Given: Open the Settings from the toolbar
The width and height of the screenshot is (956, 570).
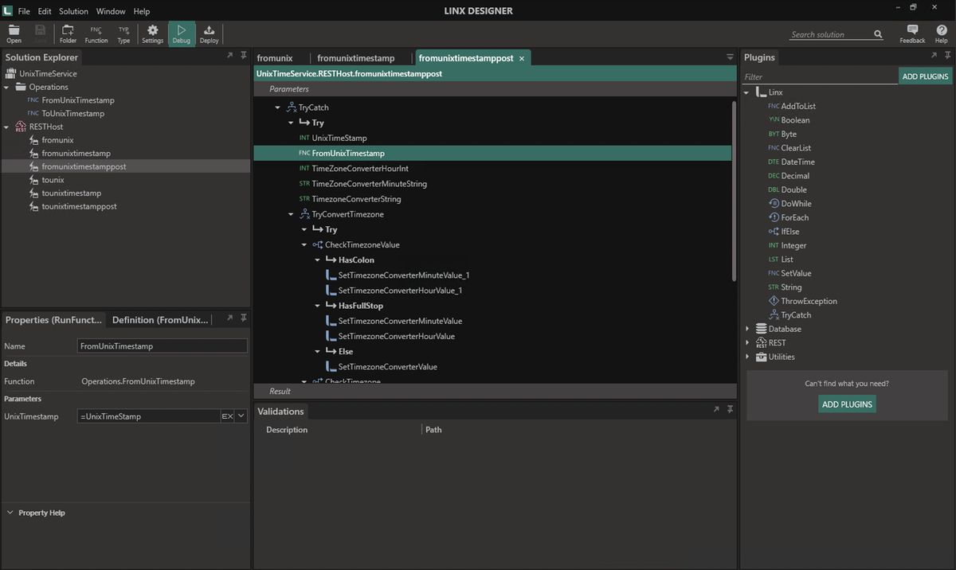Looking at the screenshot, I should 152,33.
